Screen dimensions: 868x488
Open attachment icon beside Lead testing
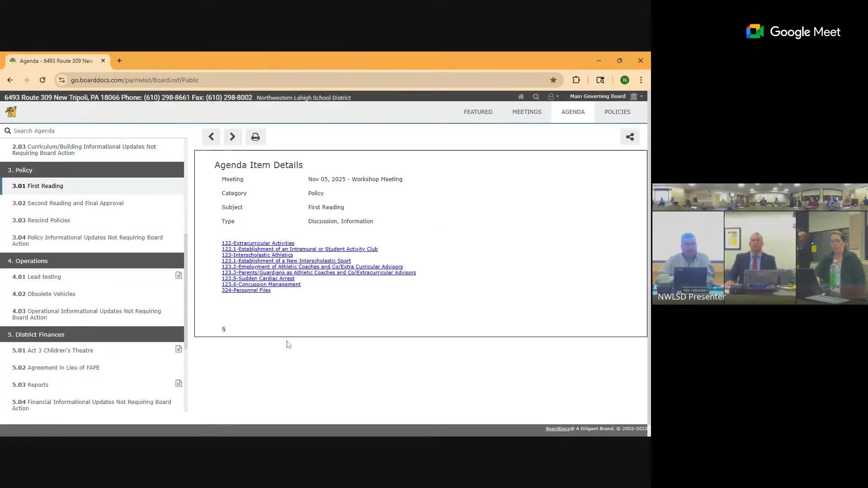[179, 276]
